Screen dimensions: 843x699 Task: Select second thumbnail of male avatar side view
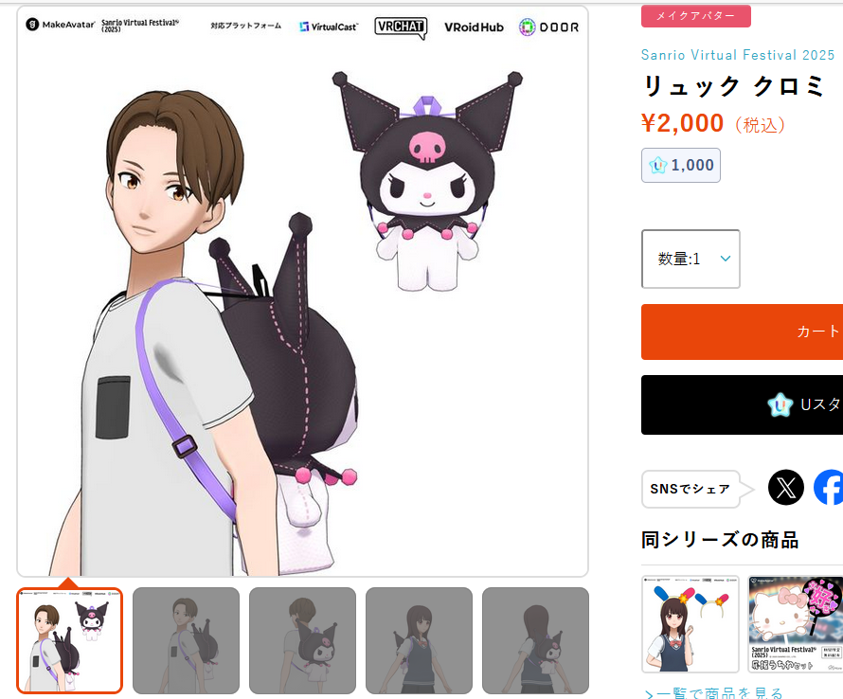tap(186, 640)
